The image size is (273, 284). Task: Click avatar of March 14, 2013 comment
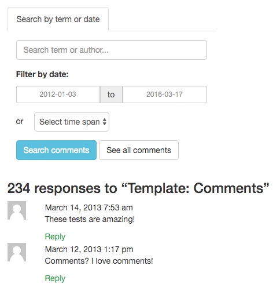click(17, 210)
